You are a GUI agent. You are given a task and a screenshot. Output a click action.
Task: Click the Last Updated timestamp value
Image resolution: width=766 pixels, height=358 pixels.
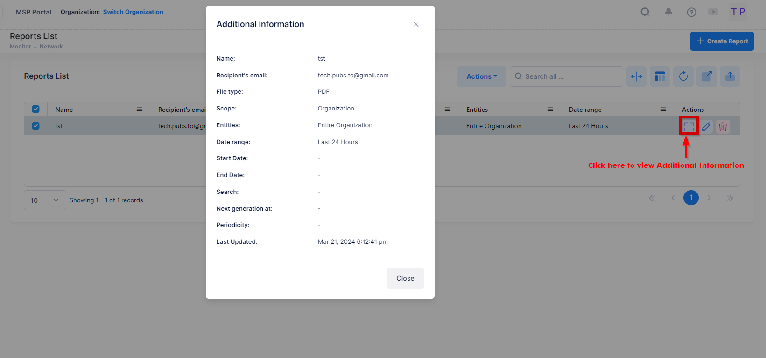(x=353, y=241)
